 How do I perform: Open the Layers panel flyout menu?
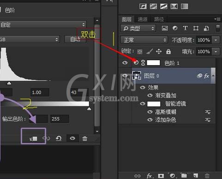pyautogui.click(x=217, y=19)
